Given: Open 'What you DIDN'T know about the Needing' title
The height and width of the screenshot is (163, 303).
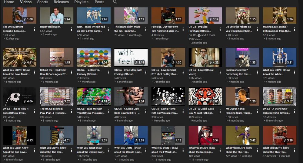Looking at the screenshot, I should pyautogui.click(x=202, y=150).
